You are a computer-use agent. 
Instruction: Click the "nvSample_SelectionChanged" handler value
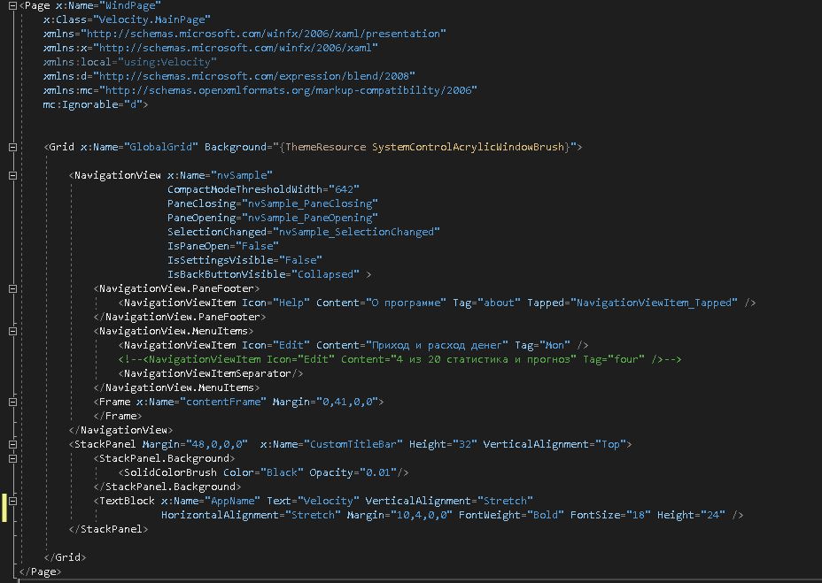coord(356,232)
